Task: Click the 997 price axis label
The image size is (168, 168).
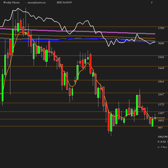Action: (x=160, y=128)
